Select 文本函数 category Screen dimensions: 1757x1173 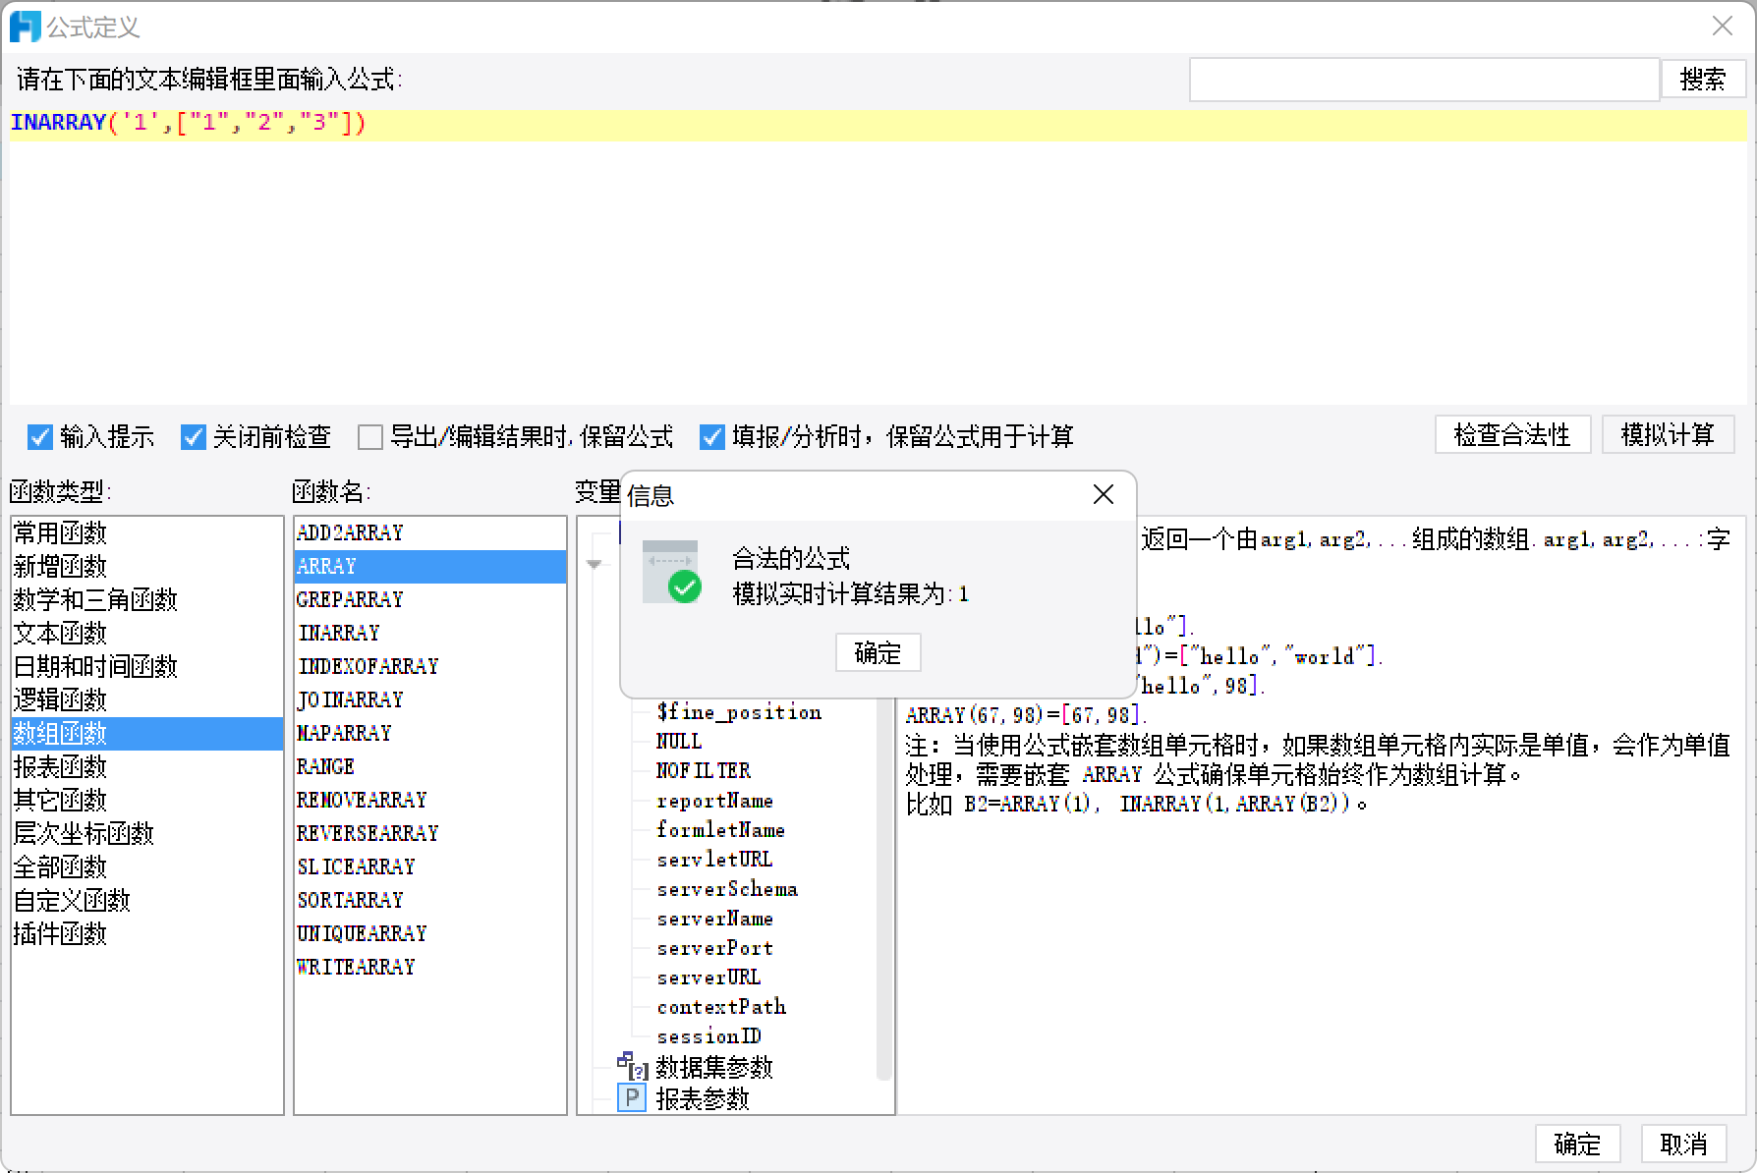coord(146,634)
